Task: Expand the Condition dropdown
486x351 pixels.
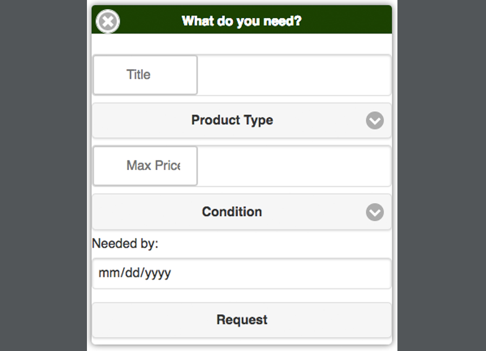Action: click(x=232, y=212)
